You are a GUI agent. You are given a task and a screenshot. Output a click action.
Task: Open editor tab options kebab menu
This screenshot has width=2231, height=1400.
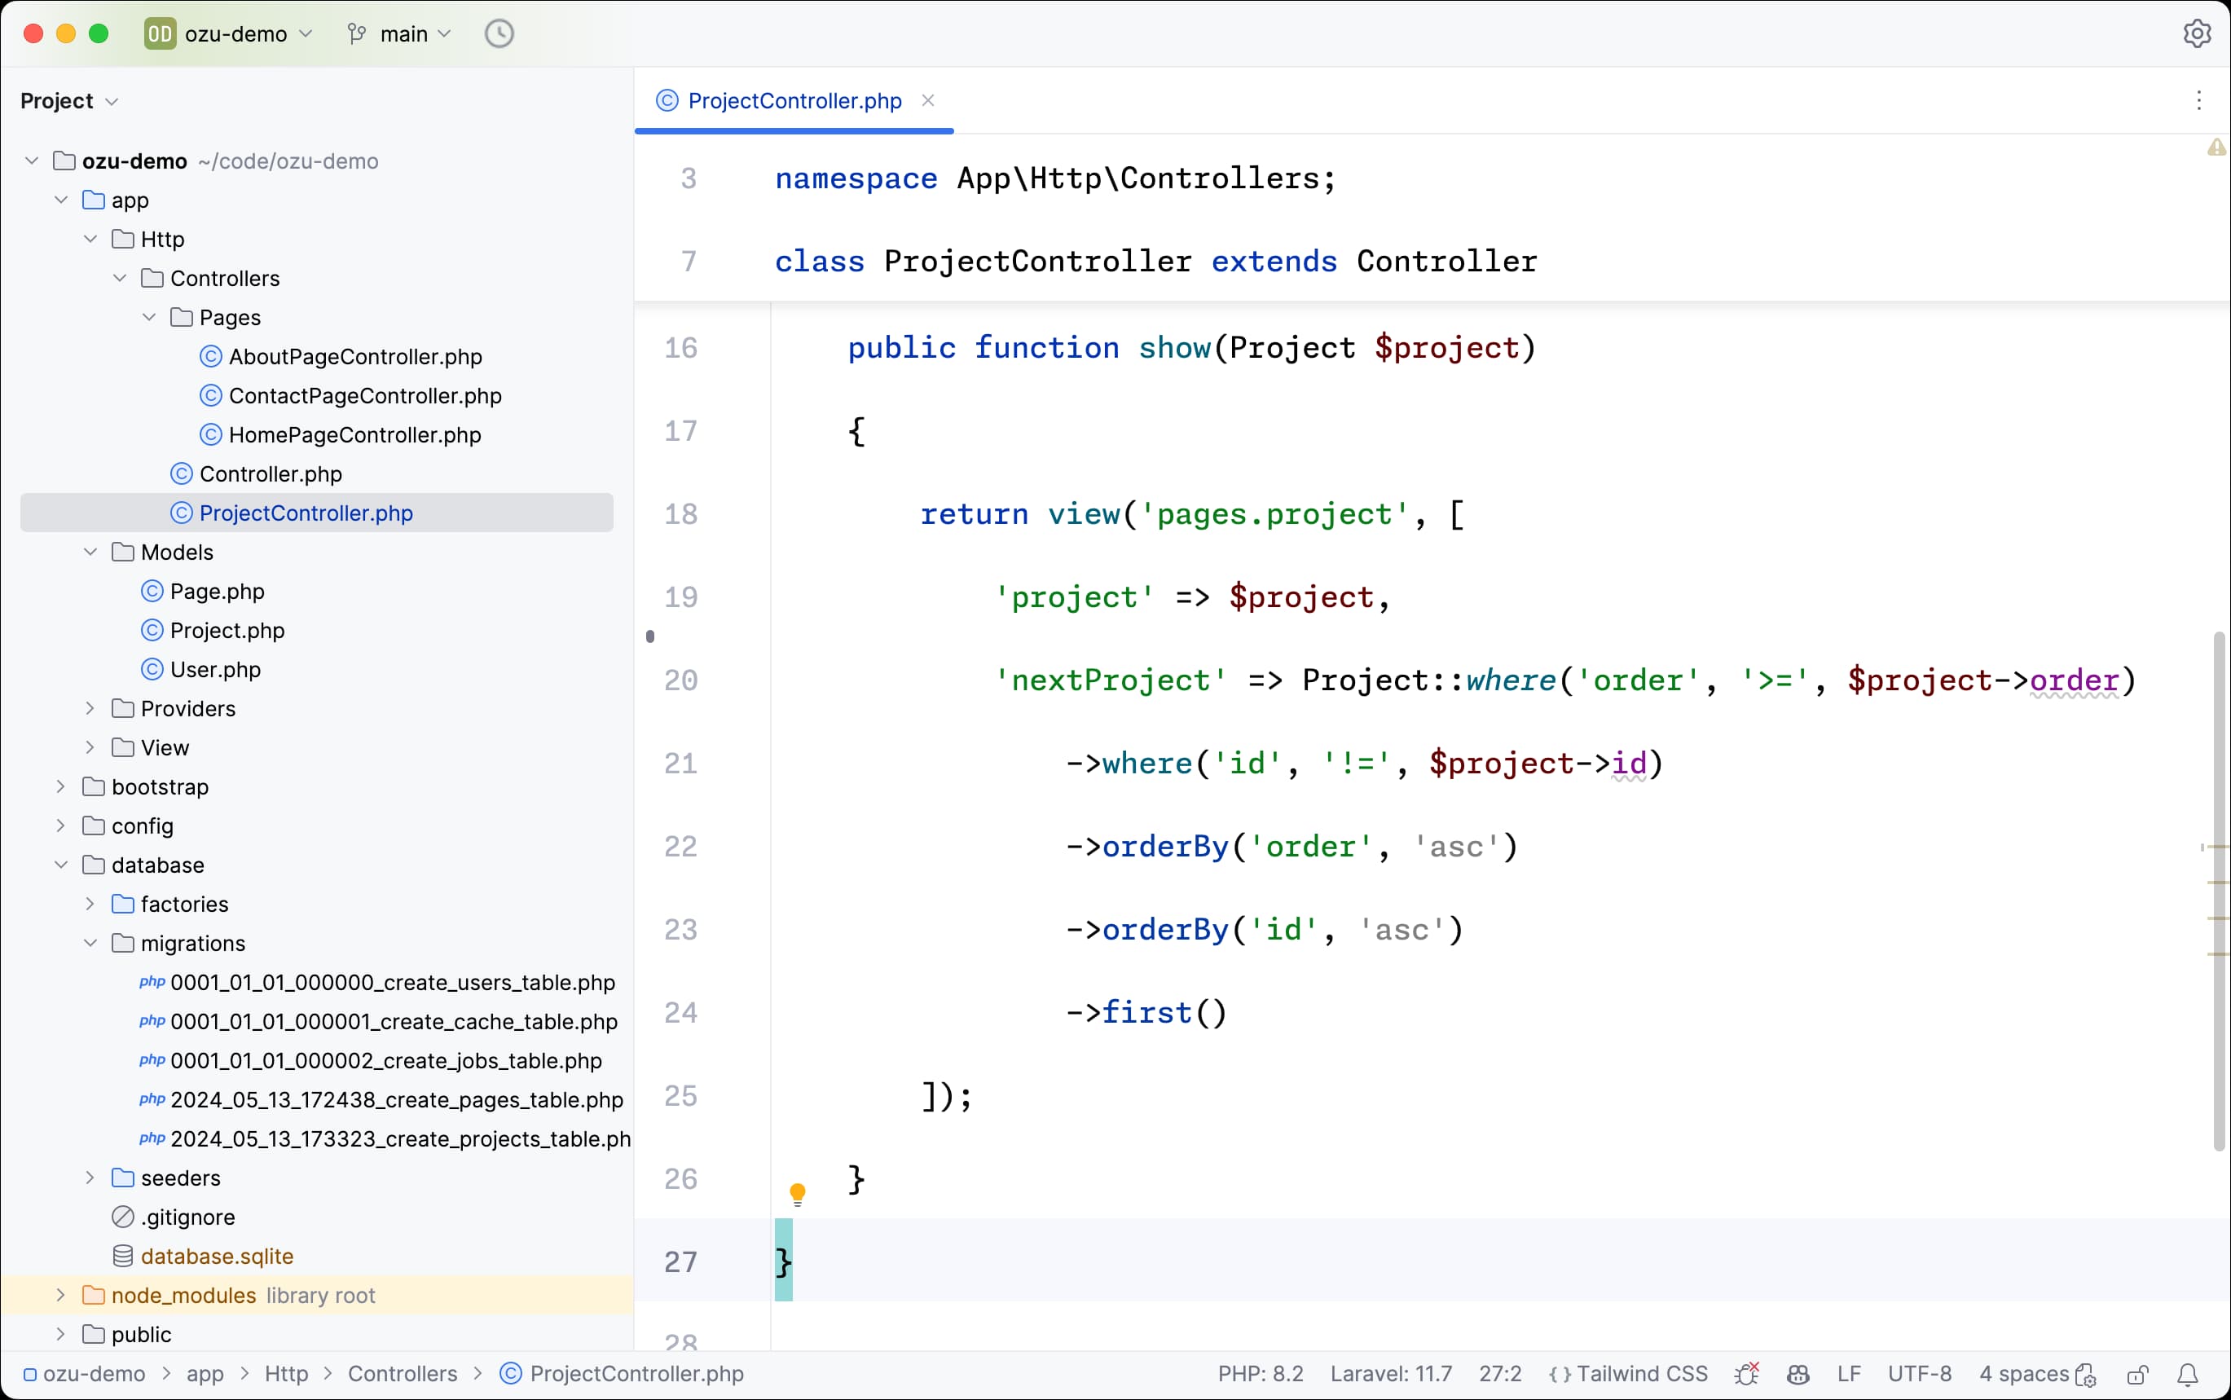click(2198, 100)
